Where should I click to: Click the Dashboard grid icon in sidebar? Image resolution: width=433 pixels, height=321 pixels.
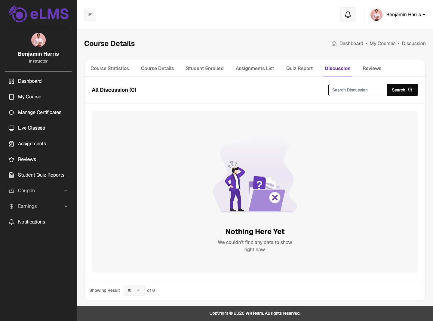11,81
